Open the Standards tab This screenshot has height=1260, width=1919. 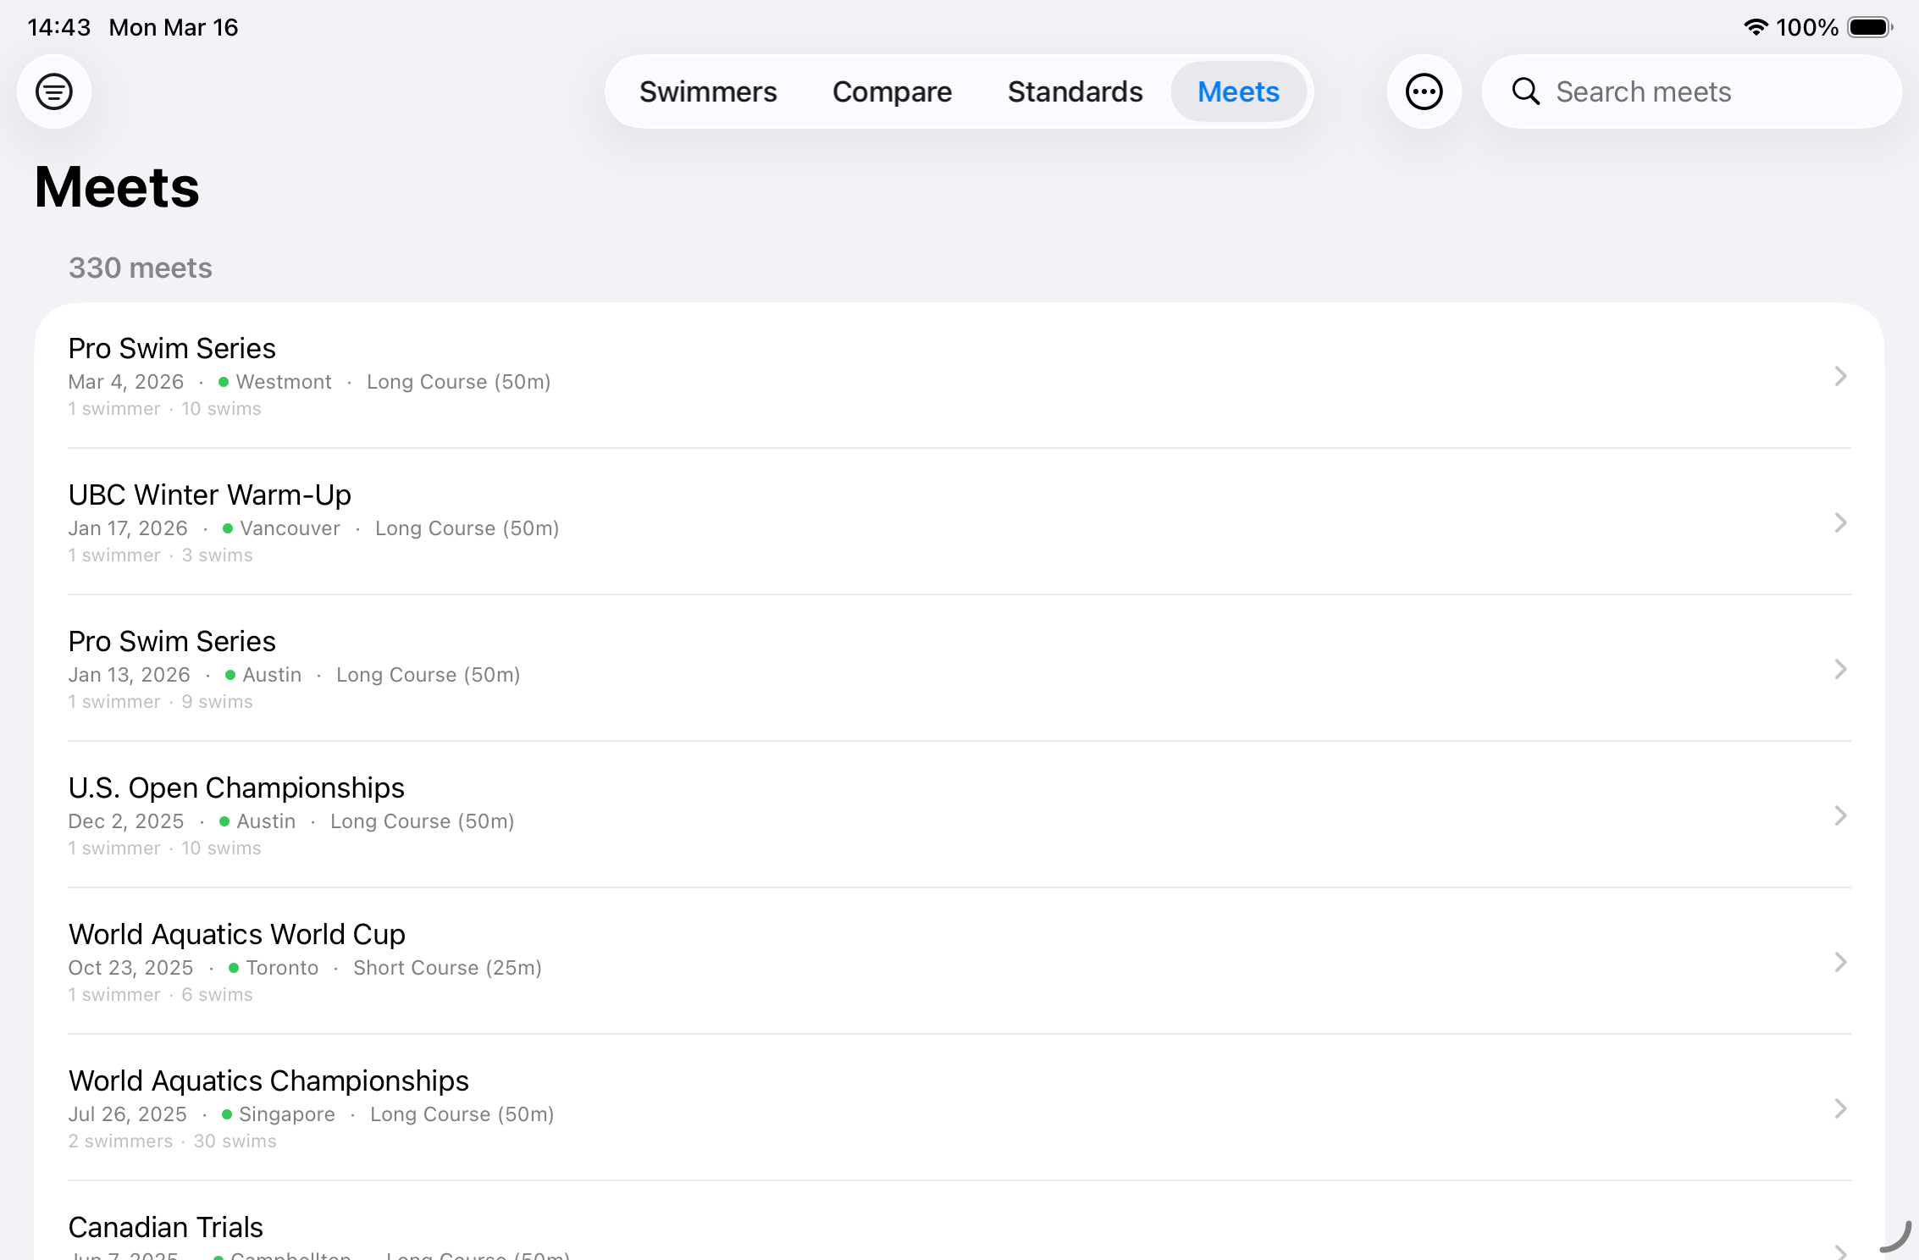click(x=1075, y=91)
